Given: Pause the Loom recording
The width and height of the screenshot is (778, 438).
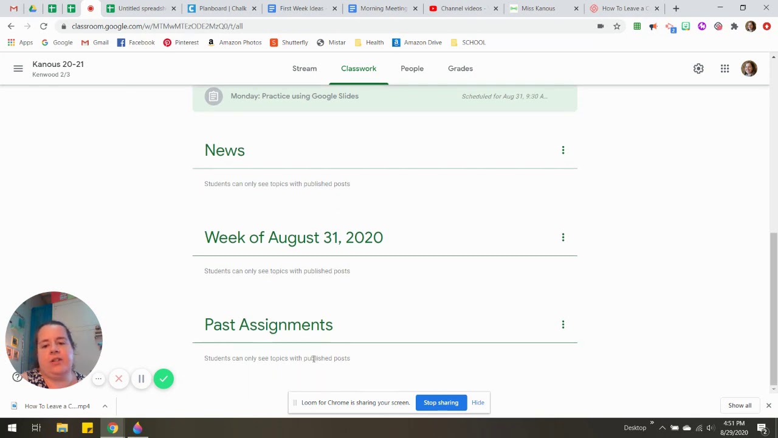Looking at the screenshot, I should pyautogui.click(x=141, y=379).
